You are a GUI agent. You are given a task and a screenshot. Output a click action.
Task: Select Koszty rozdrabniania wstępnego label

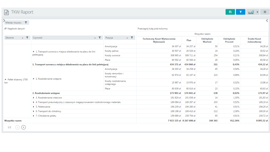point(115,83)
